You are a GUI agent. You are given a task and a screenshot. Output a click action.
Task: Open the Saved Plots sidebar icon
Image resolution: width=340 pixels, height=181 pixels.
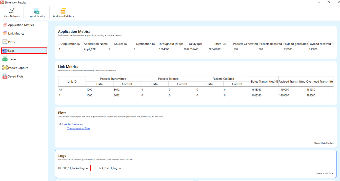(5, 76)
